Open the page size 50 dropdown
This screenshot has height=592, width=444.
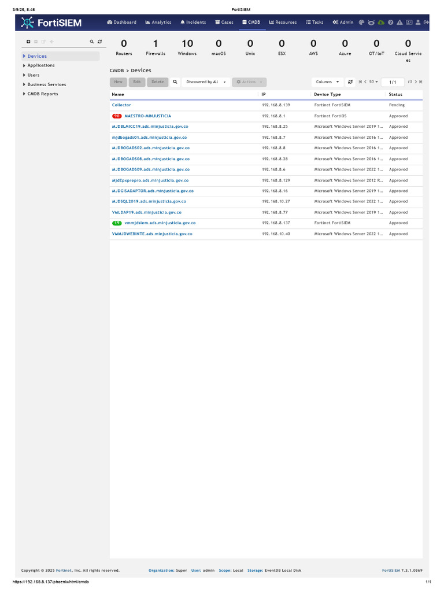point(373,82)
